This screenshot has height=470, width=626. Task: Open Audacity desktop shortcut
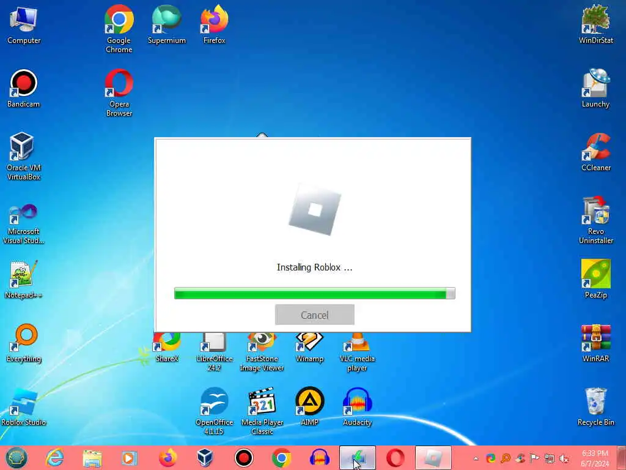tap(357, 407)
